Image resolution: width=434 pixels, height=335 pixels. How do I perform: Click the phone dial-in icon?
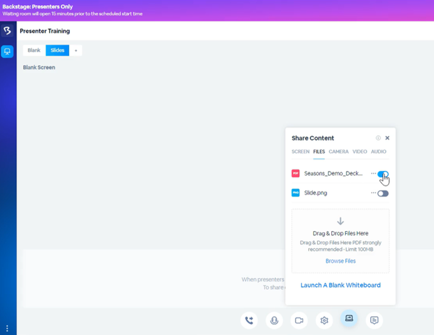(x=249, y=321)
